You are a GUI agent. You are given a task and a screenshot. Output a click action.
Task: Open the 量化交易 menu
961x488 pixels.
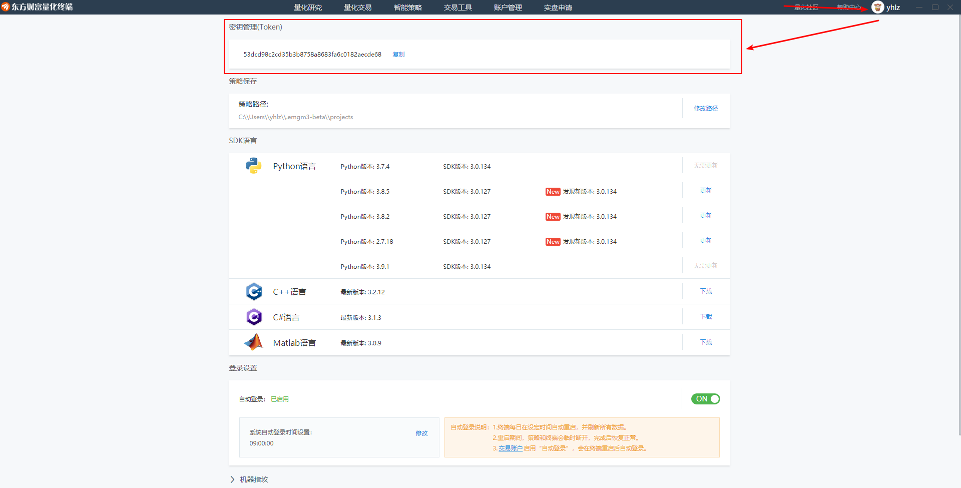click(358, 8)
